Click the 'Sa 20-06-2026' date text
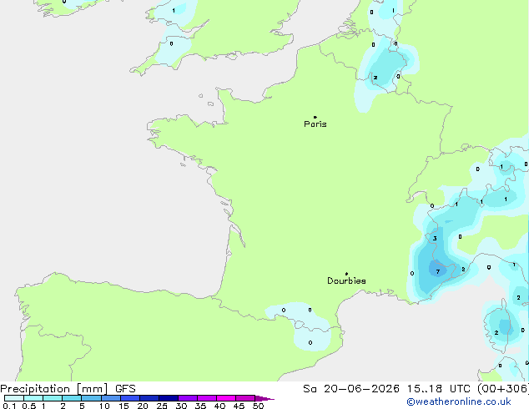This screenshot has height=409, width=529. click(x=351, y=389)
